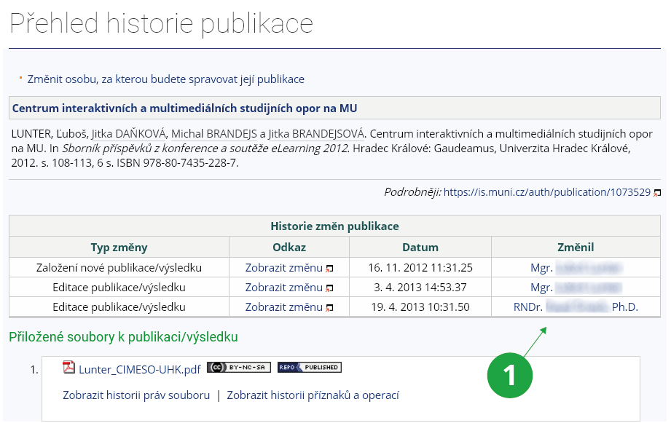Viewport: 671px width, 423px height.
Task: Open Změnit osobu publication management link
Action: 165,79
